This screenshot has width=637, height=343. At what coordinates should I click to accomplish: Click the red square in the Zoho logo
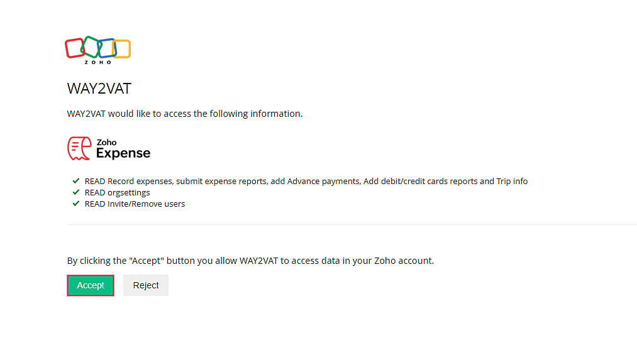coord(74,48)
